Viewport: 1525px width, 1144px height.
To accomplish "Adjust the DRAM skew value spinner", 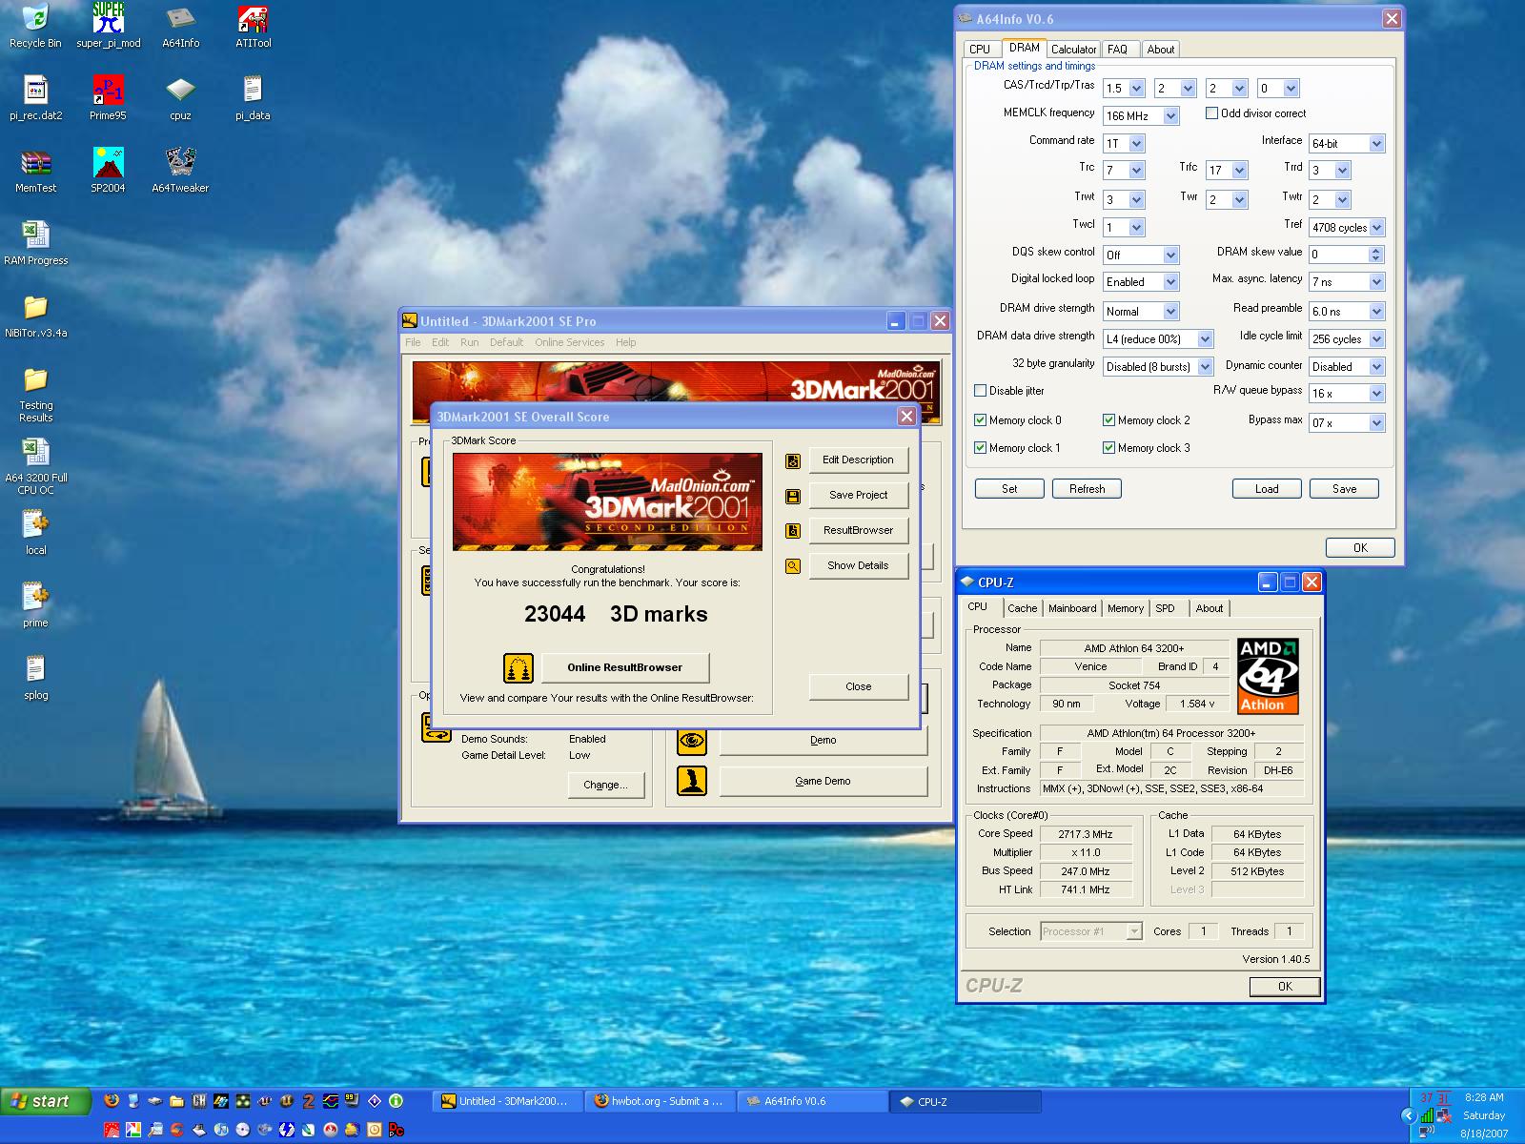I will click(1375, 255).
